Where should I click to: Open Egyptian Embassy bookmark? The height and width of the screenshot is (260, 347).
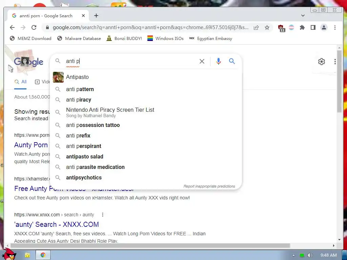pos(210,39)
